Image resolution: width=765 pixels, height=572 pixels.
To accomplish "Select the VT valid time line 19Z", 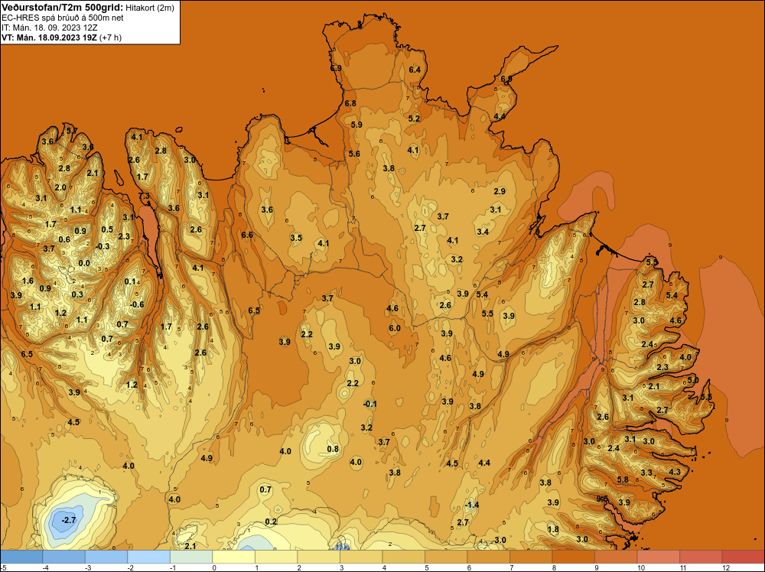I will coord(49,37).
